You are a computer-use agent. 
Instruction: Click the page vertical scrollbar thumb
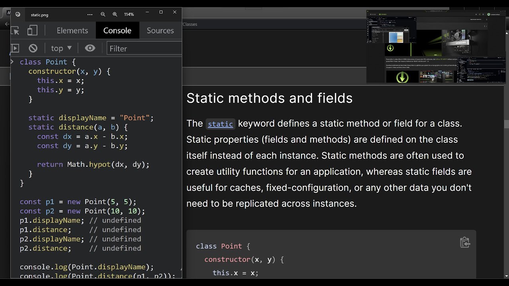pyautogui.click(x=506, y=124)
